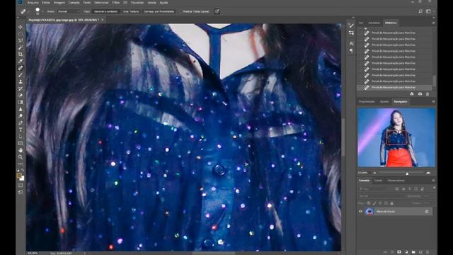The width and height of the screenshot is (453, 255).
Task: Click the Navigator preview thumbnail
Action: [396, 137]
